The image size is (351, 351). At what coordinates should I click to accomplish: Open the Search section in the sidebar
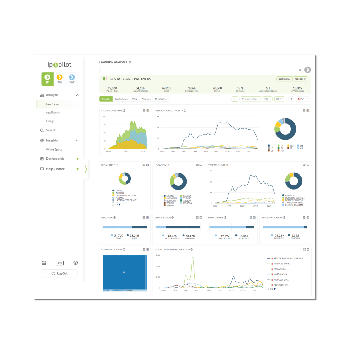pyautogui.click(x=50, y=130)
